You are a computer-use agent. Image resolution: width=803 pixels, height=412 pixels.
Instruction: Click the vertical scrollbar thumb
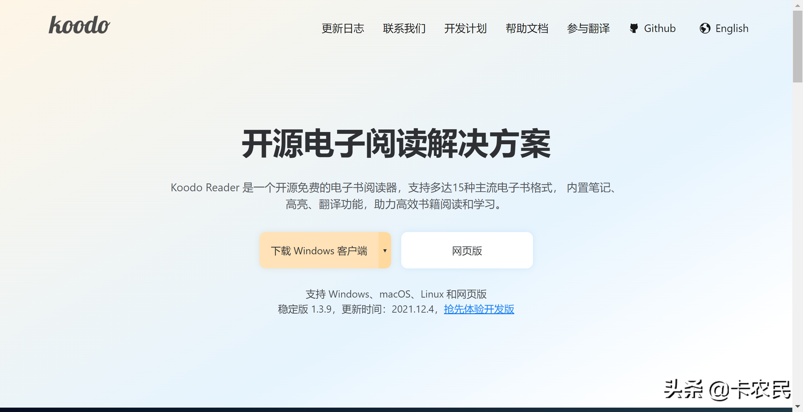coord(797,46)
